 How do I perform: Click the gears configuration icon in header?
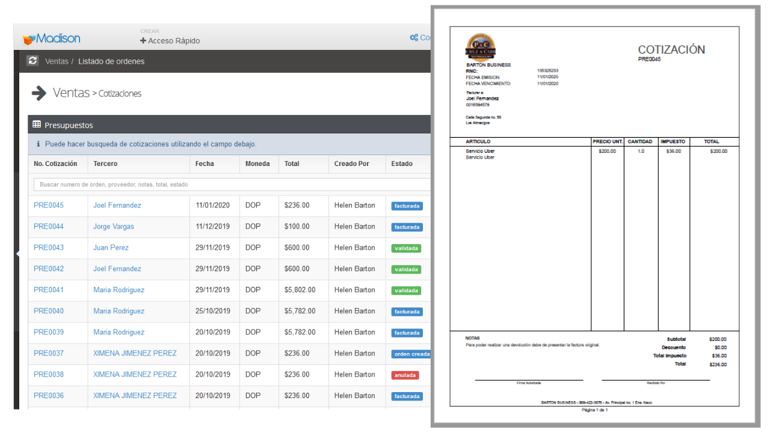tap(414, 37)
